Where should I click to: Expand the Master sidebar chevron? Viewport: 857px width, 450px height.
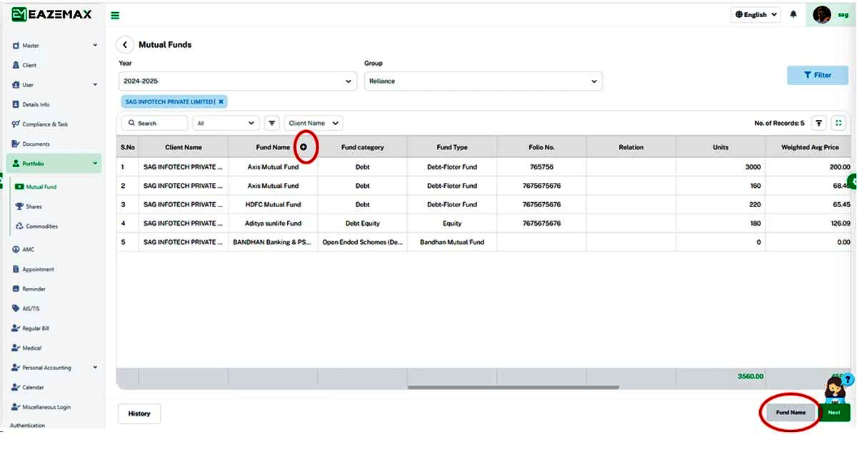tap(95, 46)
